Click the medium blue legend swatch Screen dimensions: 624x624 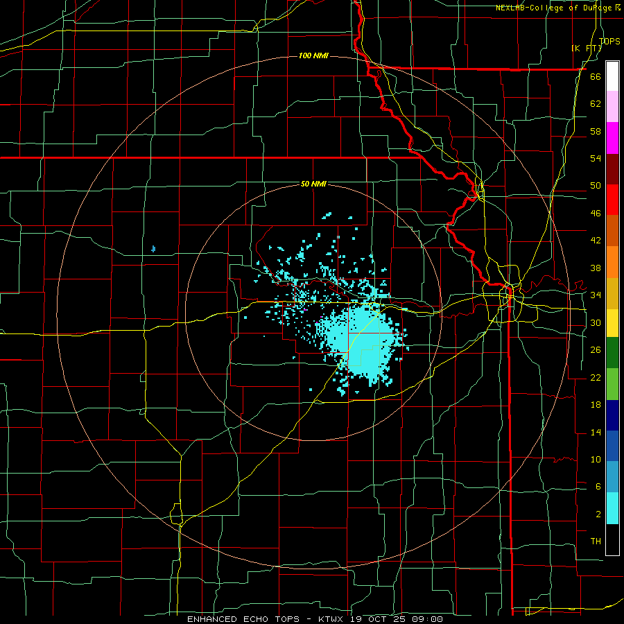(x=612, y=446)
